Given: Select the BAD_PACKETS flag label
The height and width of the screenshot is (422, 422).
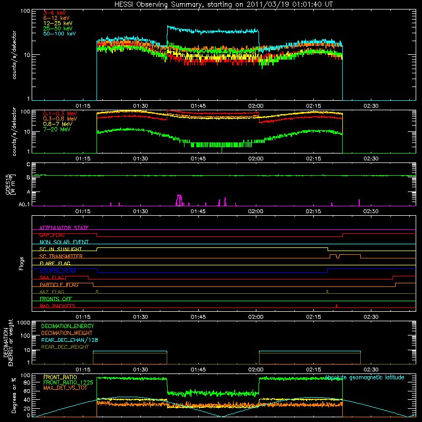Looking at the screenshot, I should pos(57,306).
